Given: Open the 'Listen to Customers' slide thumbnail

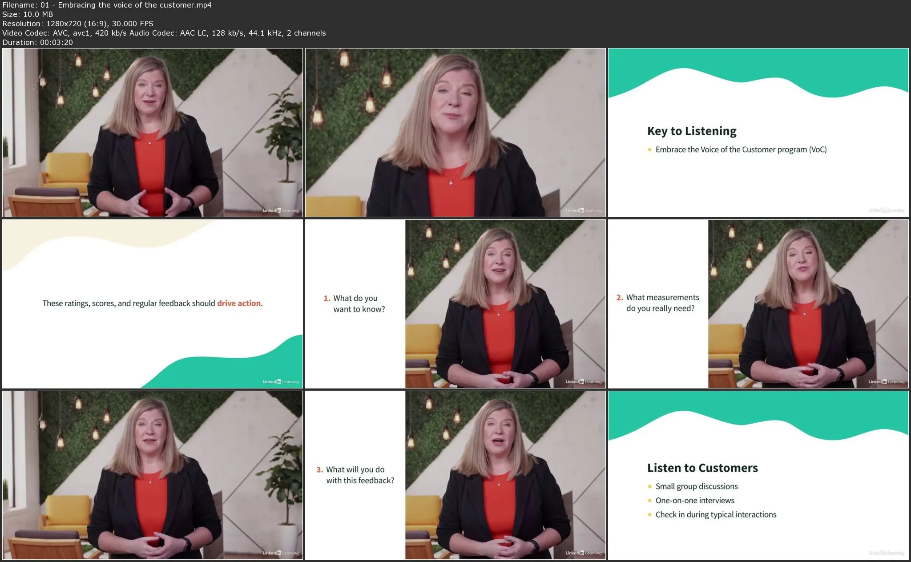Looking at the screenshot, I should (x=758, y=475).
